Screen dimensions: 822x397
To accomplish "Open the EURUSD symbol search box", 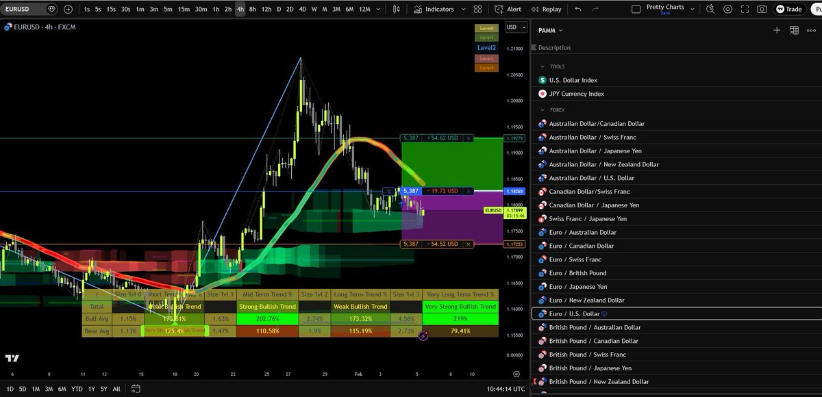I will pyautogui.click(x=29, y=9).
